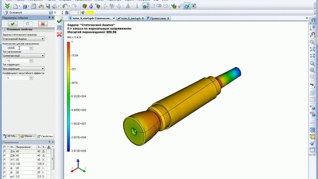Click the Min = 5.424 label
318x179 pixels.
pos(74,38)
